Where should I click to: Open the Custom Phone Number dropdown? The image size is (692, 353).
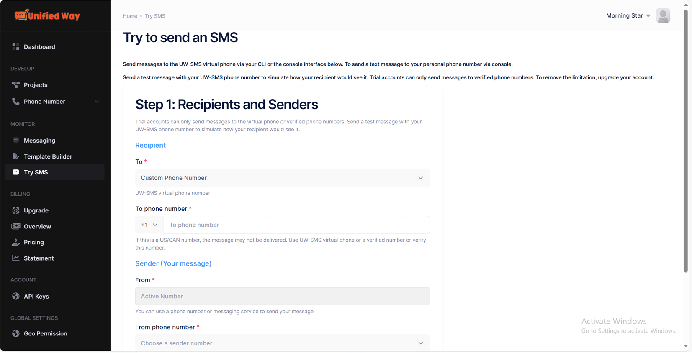(x=282, y=178)
